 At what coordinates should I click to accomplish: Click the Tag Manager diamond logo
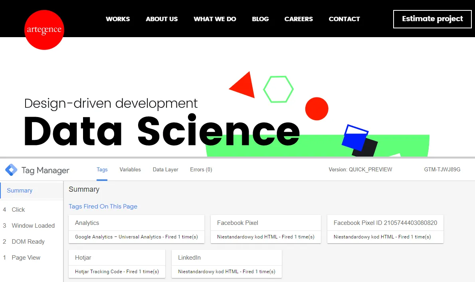pyautogui.click(x=11, y=170)
